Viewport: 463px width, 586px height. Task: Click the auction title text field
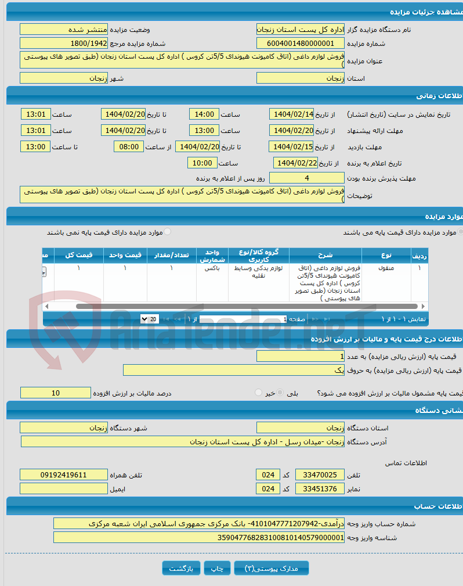tap(182, 60)
